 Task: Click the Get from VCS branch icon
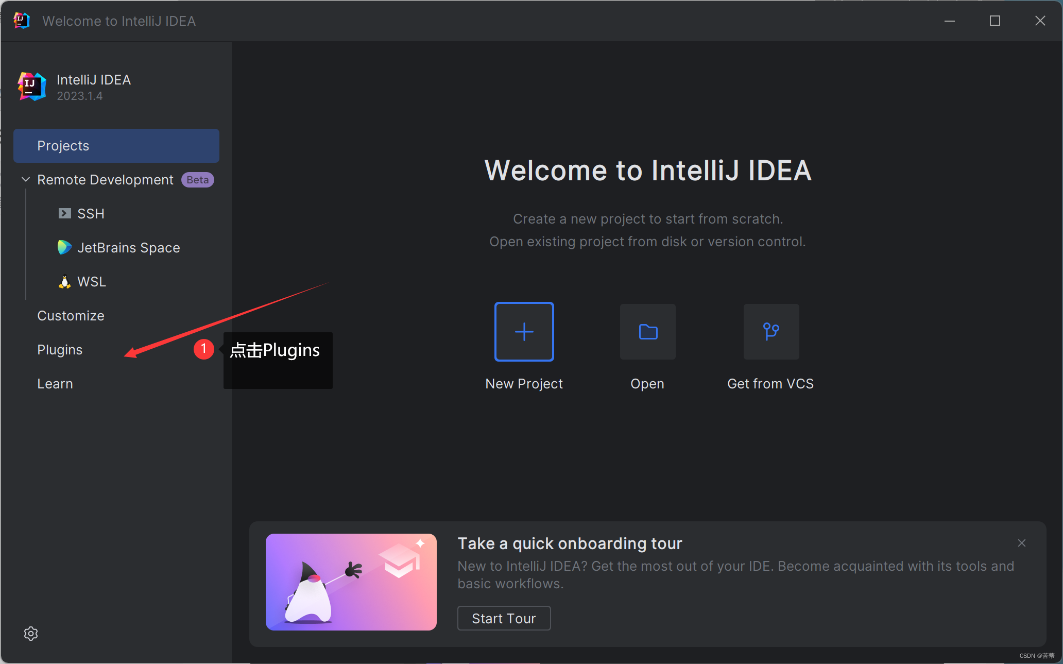pyautogui.click(x=771, y=332)
